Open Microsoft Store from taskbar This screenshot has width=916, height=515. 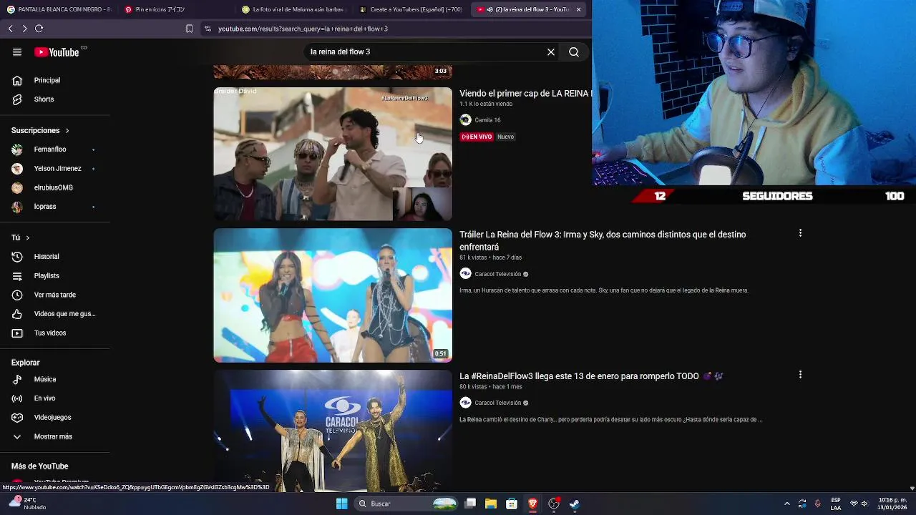pos(512,504)
